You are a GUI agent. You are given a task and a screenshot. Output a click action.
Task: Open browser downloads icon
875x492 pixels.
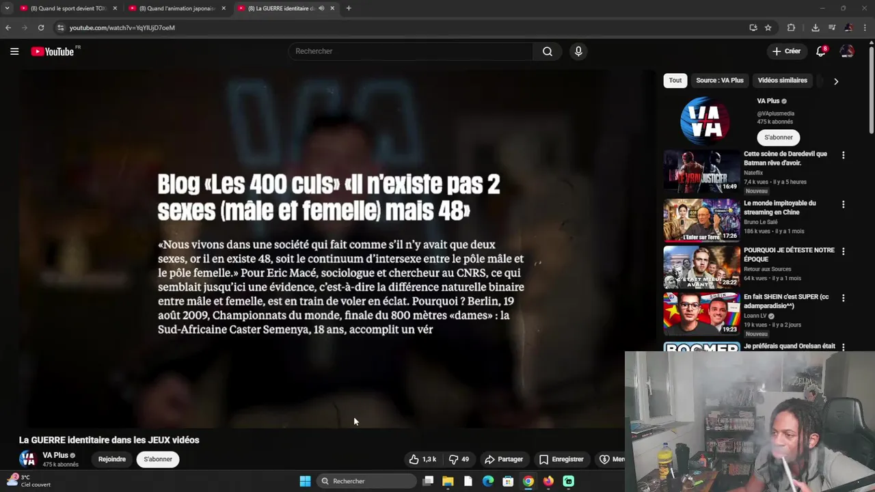(x=815, y=27)
